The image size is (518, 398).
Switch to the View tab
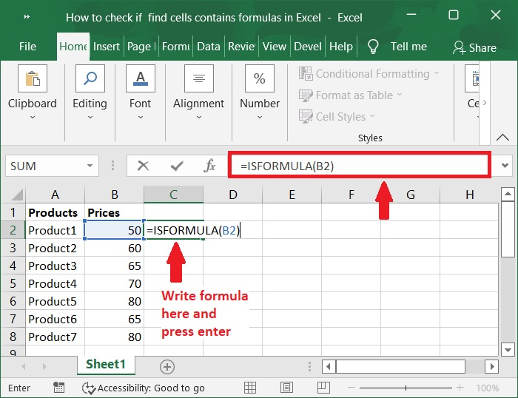coord(275,47)
